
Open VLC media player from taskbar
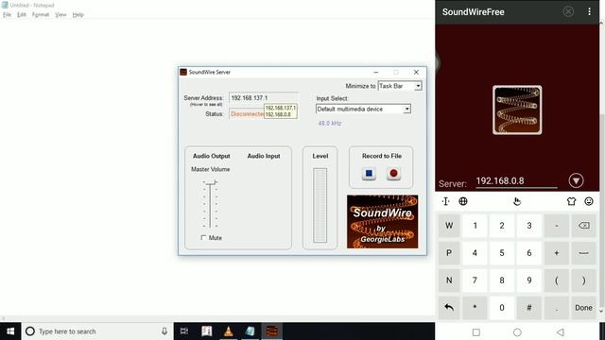(229, 331)
